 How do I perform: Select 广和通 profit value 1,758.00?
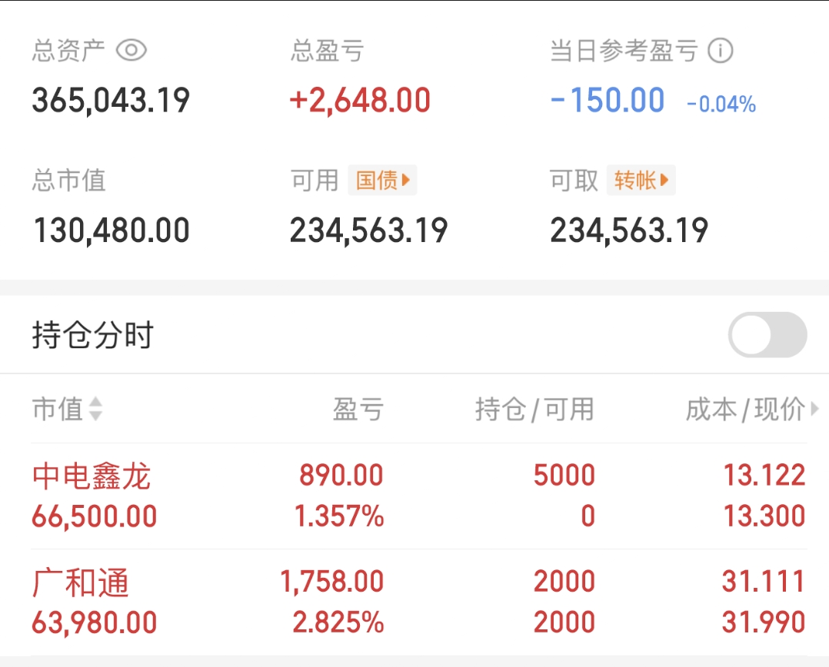tap(332, 582)
